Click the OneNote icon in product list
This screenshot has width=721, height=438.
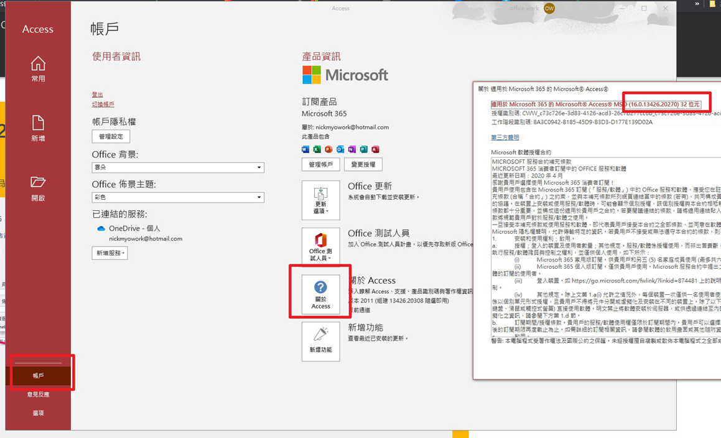pyautogui.click(x=351, y=149)
